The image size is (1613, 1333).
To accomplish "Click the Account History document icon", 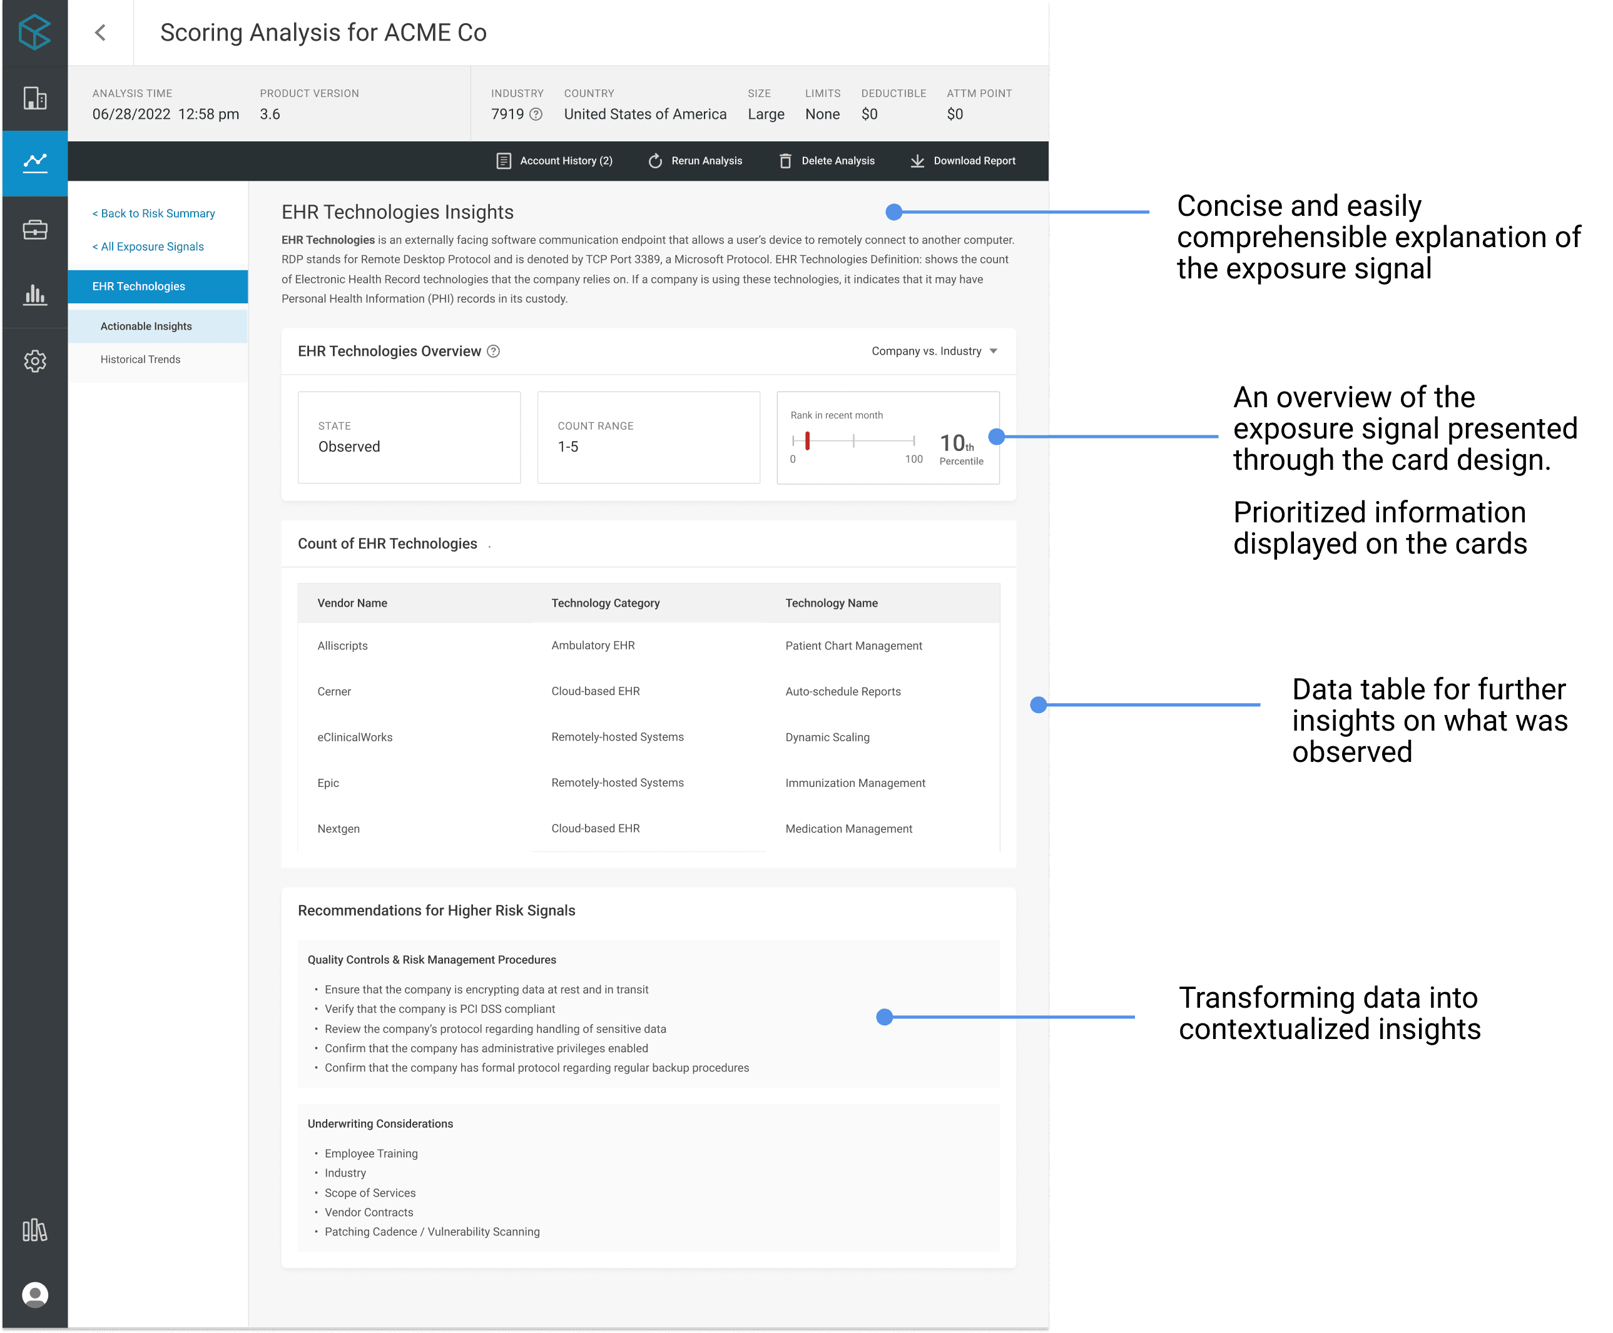I will 504,161.
